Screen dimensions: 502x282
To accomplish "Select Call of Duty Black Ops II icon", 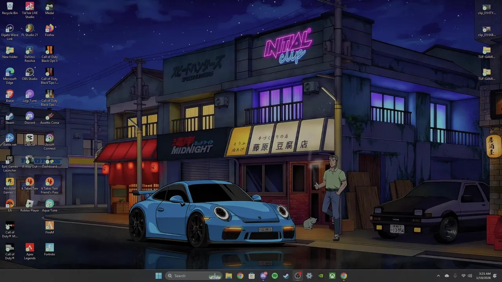I will click(49, 54).
